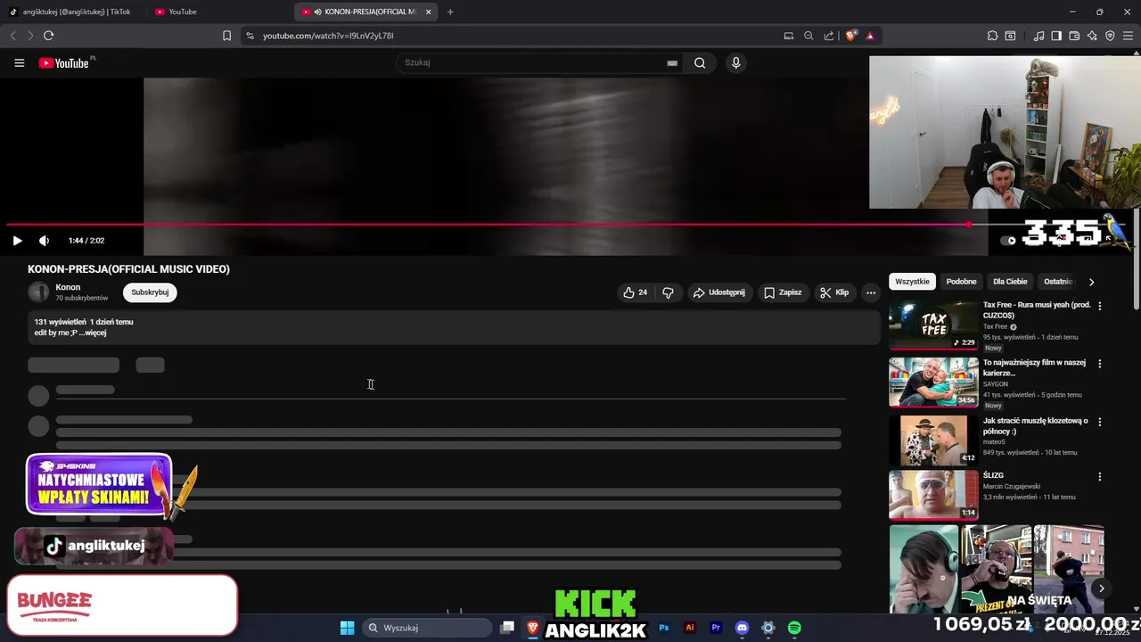
Task: Dislike the video with thumbs down
Action: click(668, 292)
